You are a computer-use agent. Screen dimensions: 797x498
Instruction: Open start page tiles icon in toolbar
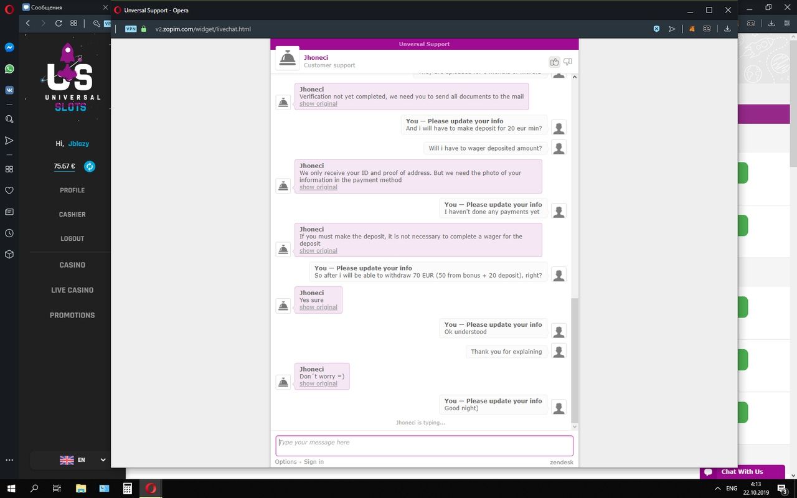point(74,23)
